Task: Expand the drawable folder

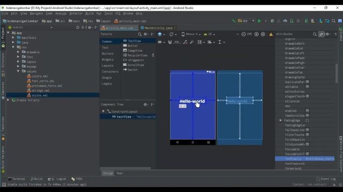Action: point(18,52)
